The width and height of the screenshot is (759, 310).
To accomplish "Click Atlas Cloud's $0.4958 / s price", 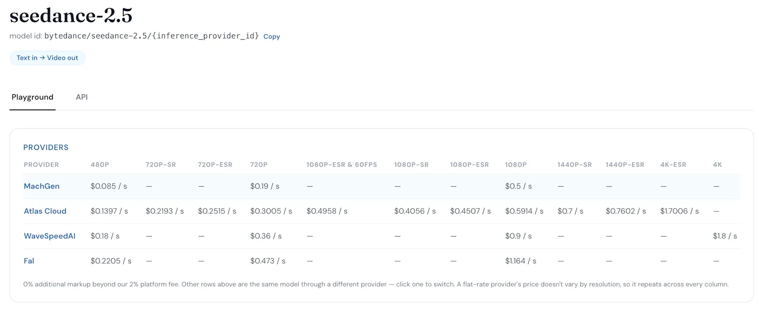I will 327,211.
